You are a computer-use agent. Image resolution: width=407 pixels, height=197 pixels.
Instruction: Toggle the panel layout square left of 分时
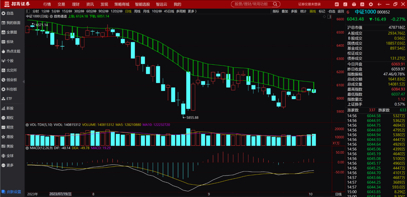[28, 11]
